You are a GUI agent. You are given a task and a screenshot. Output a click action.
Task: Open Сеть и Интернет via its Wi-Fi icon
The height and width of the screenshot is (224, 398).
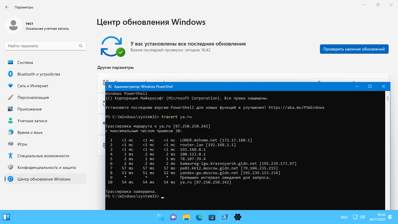point(10,86)
